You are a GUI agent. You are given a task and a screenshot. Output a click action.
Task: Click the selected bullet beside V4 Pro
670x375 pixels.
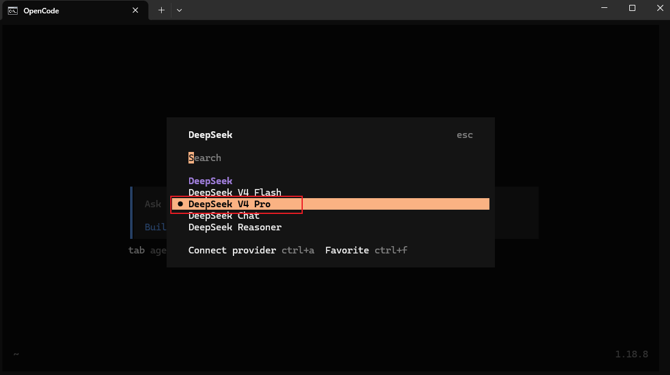point(181,204)
